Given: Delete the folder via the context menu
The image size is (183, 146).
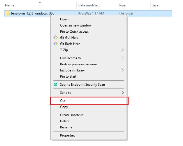Looking at the screenshot, I should (65, 121).
